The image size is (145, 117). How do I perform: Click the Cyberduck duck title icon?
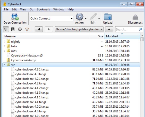point(5,4)
